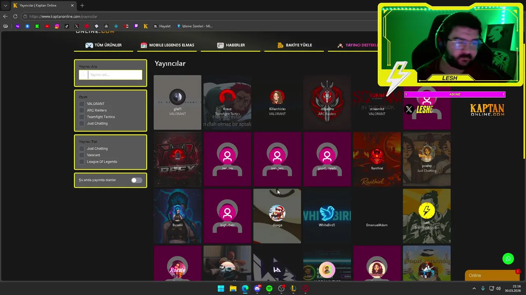The height and width of the screenshot is (295, 526).
Task: Open the Twitch bookmark icon
Action: pyautogui.click(x=136, y=26)
